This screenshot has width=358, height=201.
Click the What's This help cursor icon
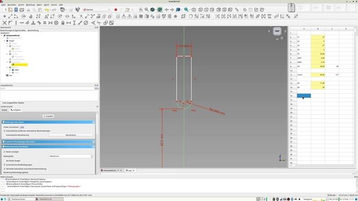(x=78, y=10)
